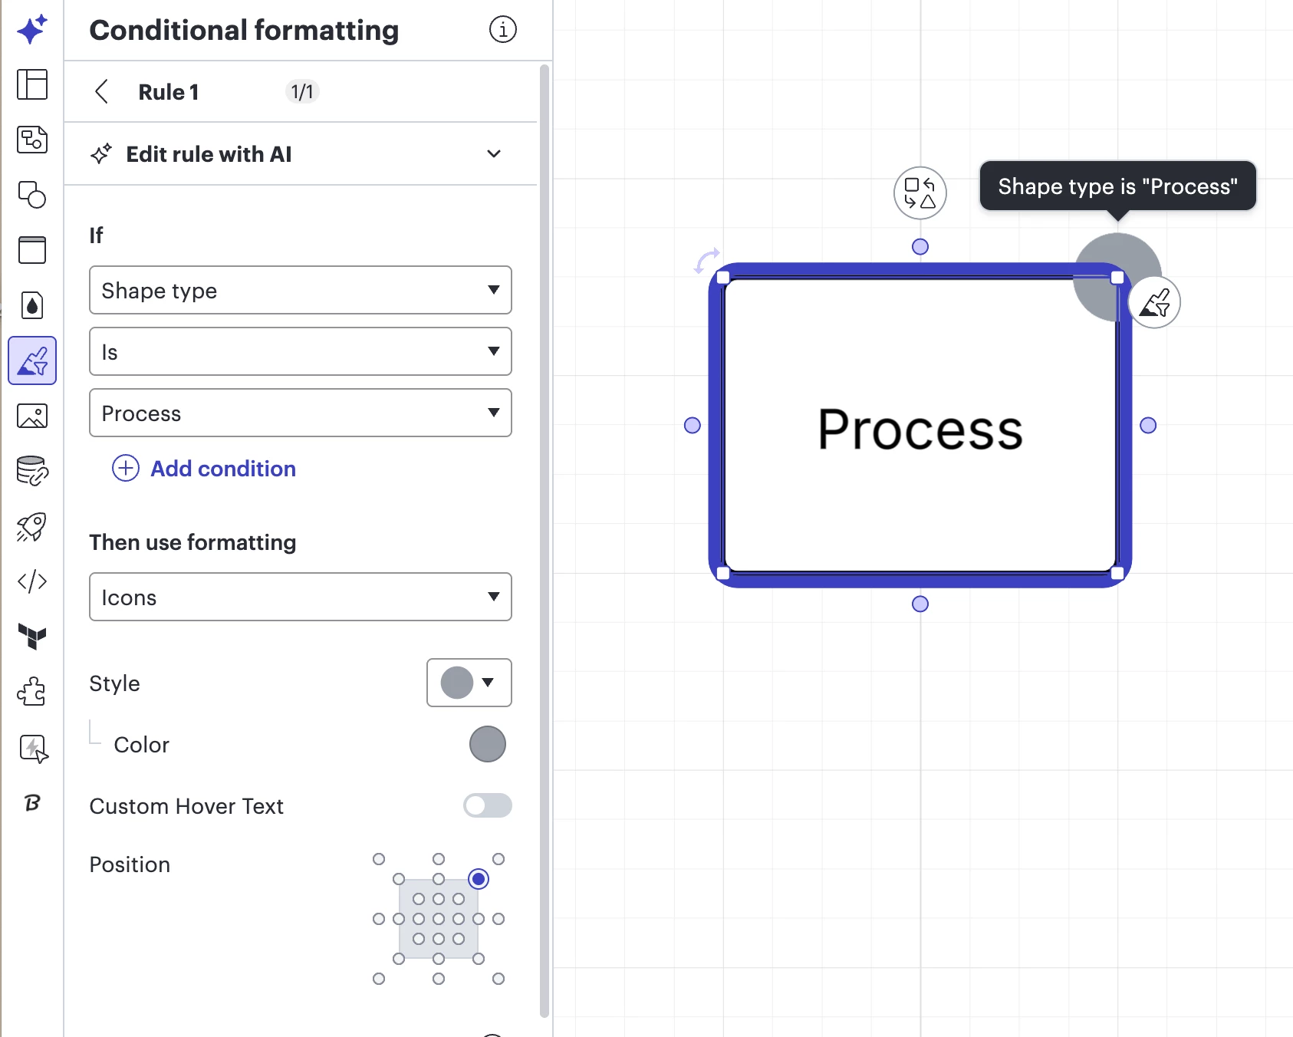Open the Icons formatting type dropdown

[x=300, y=597]
